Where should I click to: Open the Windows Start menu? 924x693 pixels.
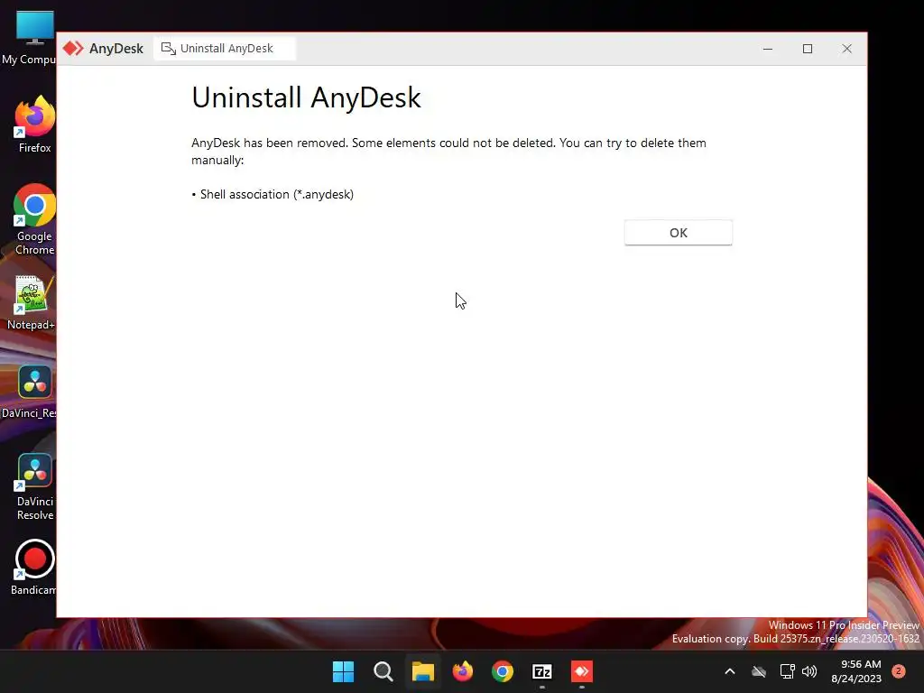click(x=343, y=671)
